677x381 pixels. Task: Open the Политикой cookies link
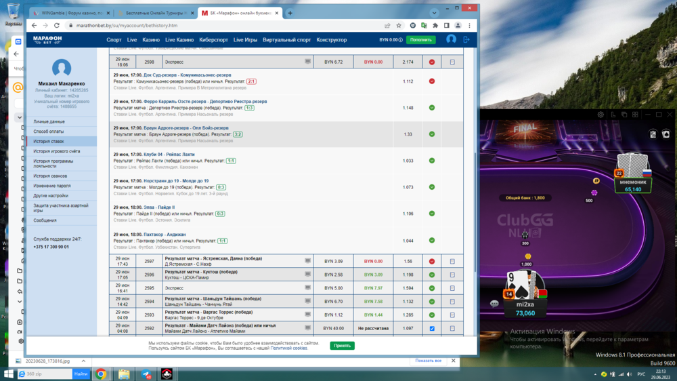pos(289,348)
